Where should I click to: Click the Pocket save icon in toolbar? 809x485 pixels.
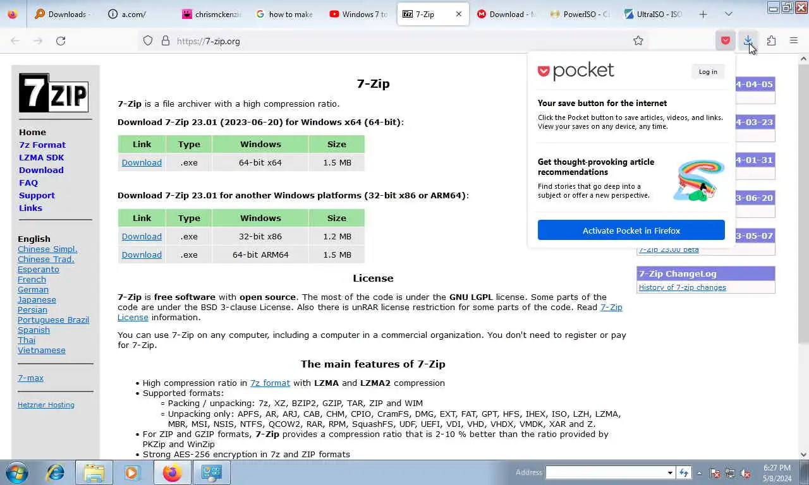coord(725,40)
